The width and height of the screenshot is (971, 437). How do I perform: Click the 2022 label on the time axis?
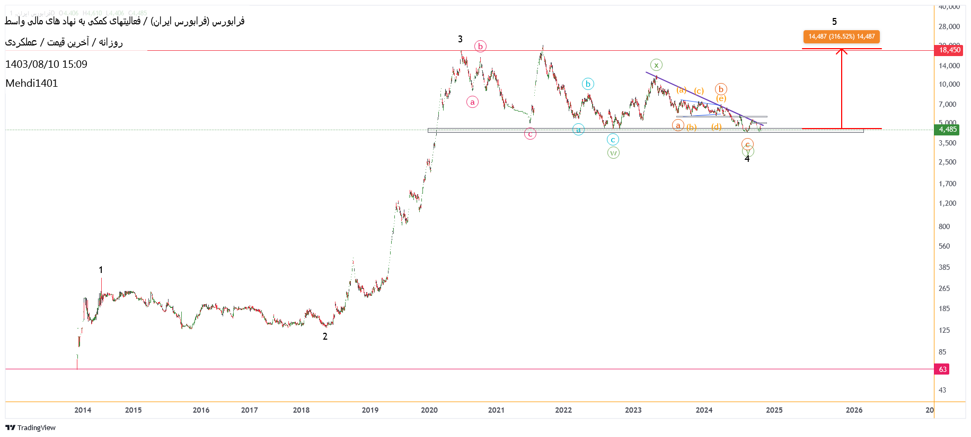pyautogui.click(x=563, y=410)
